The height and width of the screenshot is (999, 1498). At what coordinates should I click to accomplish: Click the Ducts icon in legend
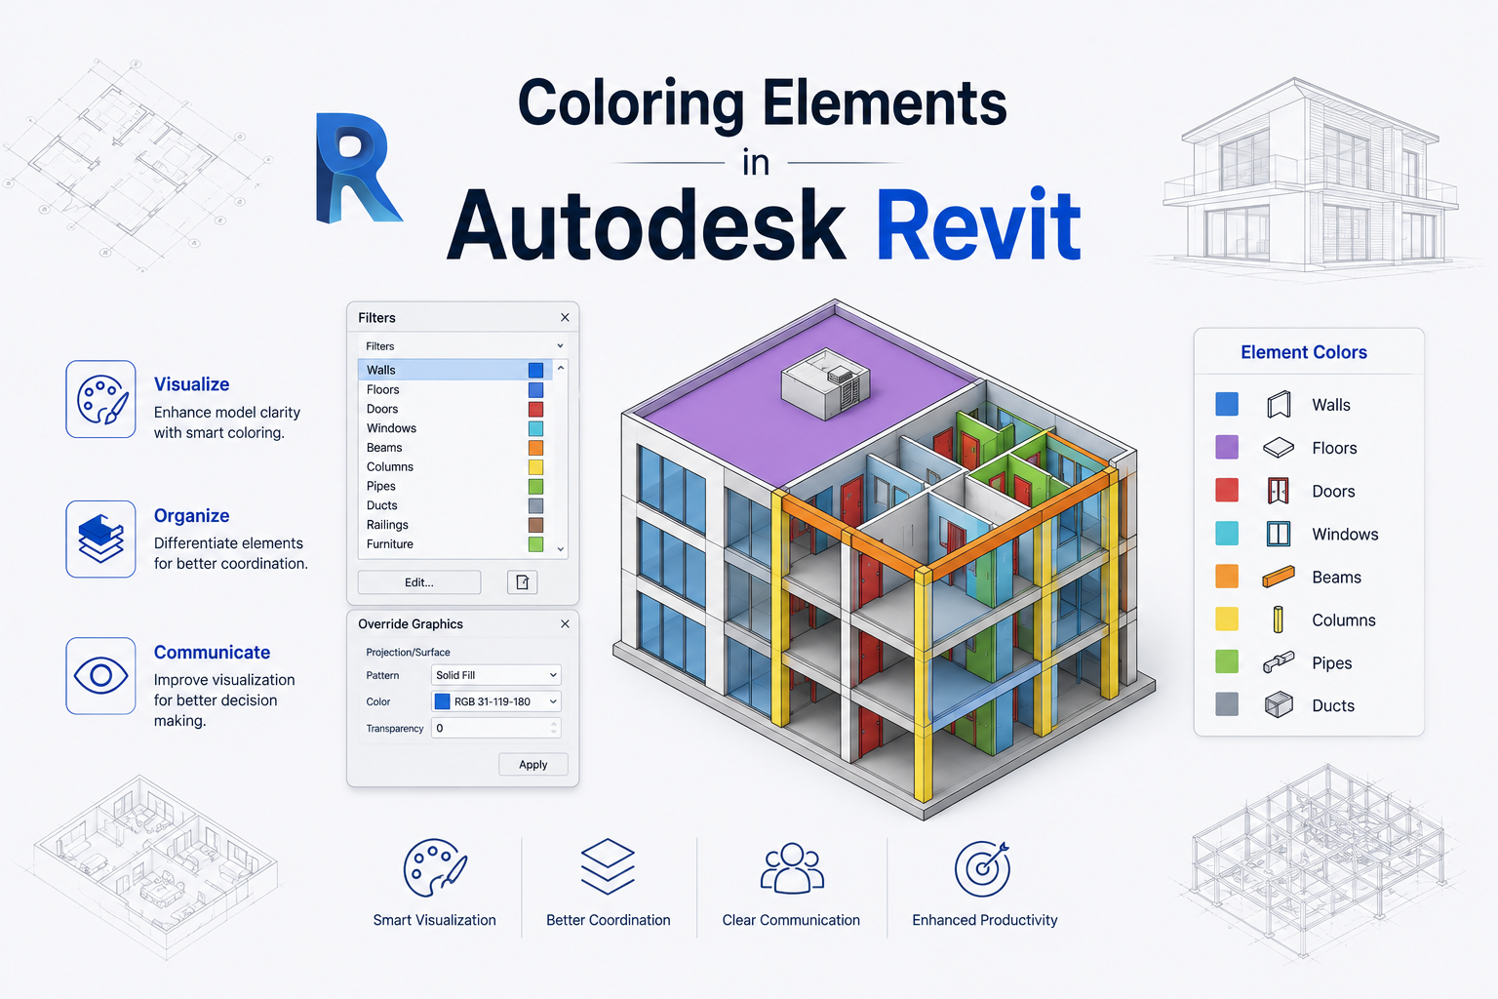[1279, 705]
